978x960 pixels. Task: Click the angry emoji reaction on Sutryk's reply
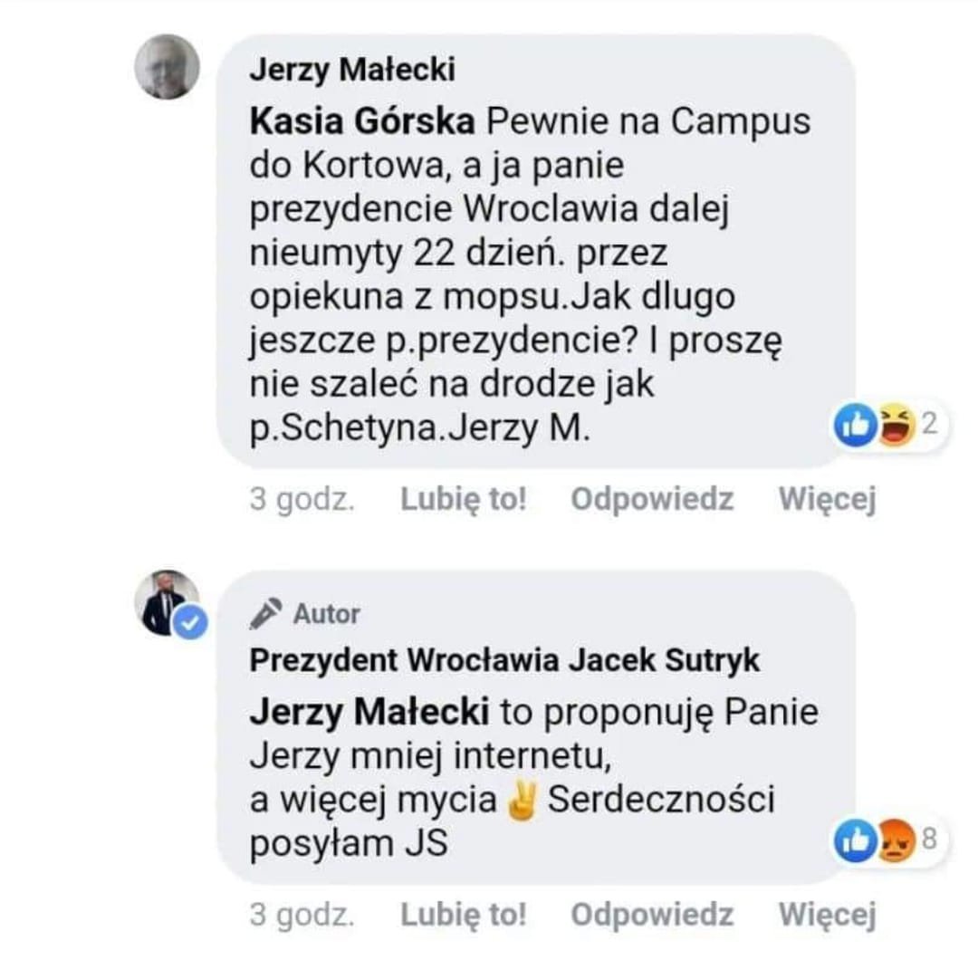point(896,840)
